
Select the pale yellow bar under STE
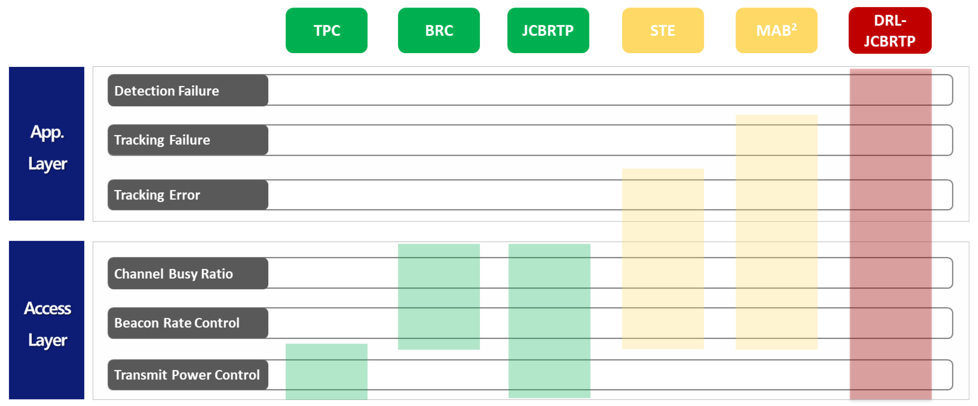[663, 259]
